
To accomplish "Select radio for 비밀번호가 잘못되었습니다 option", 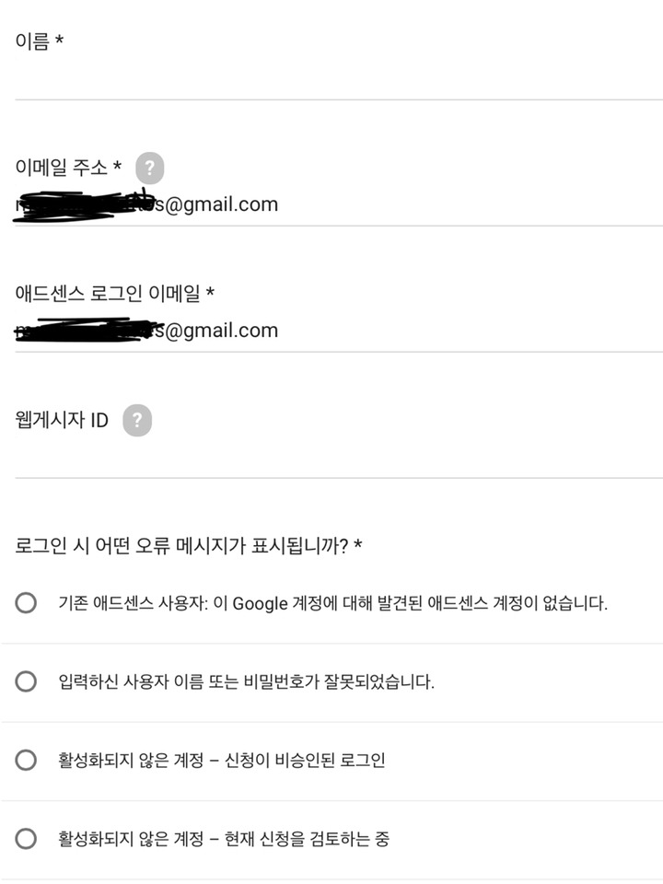I will click(x=26, y=681).
